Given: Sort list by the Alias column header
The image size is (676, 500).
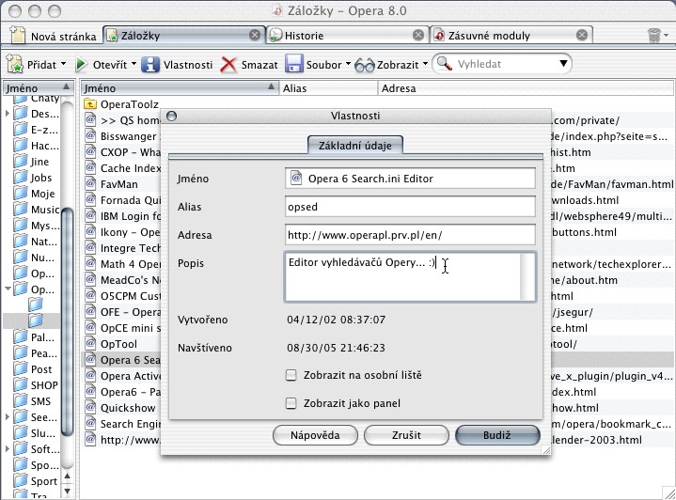Looking at the screenshot, I should click(x=328, y=88).
